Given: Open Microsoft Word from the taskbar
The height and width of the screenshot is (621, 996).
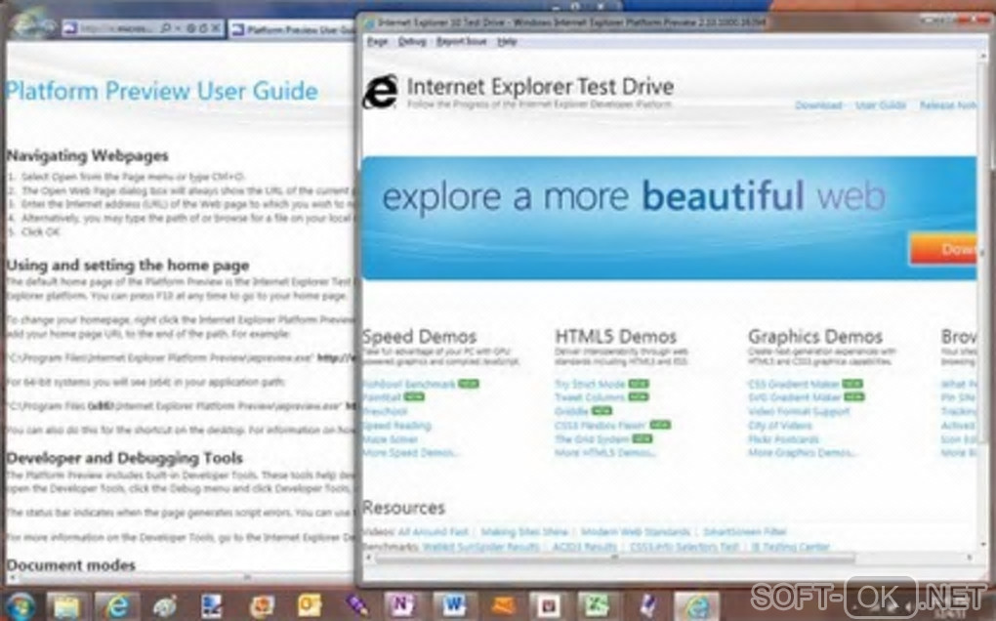Looking at the screenshot, I should [x=453, y=605].
